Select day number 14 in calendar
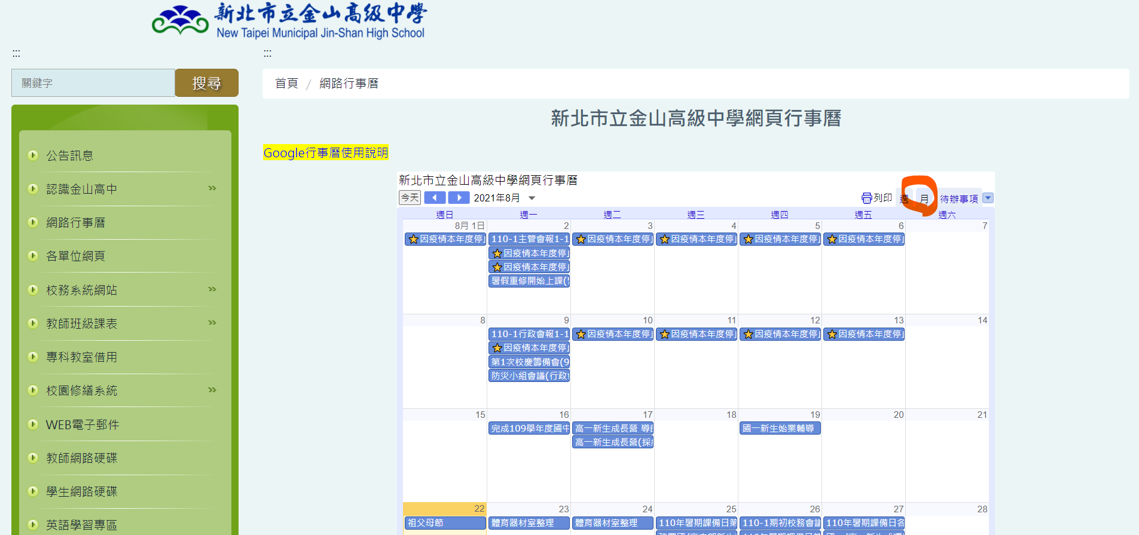1139x535 pixels. (982, 320)
